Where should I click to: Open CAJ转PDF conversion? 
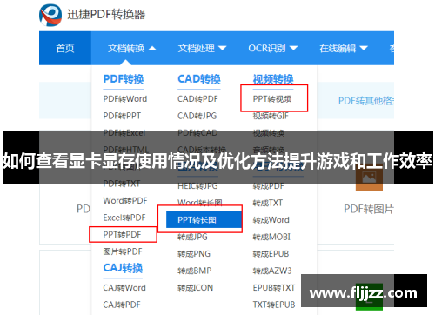click(x=122, y=305)
